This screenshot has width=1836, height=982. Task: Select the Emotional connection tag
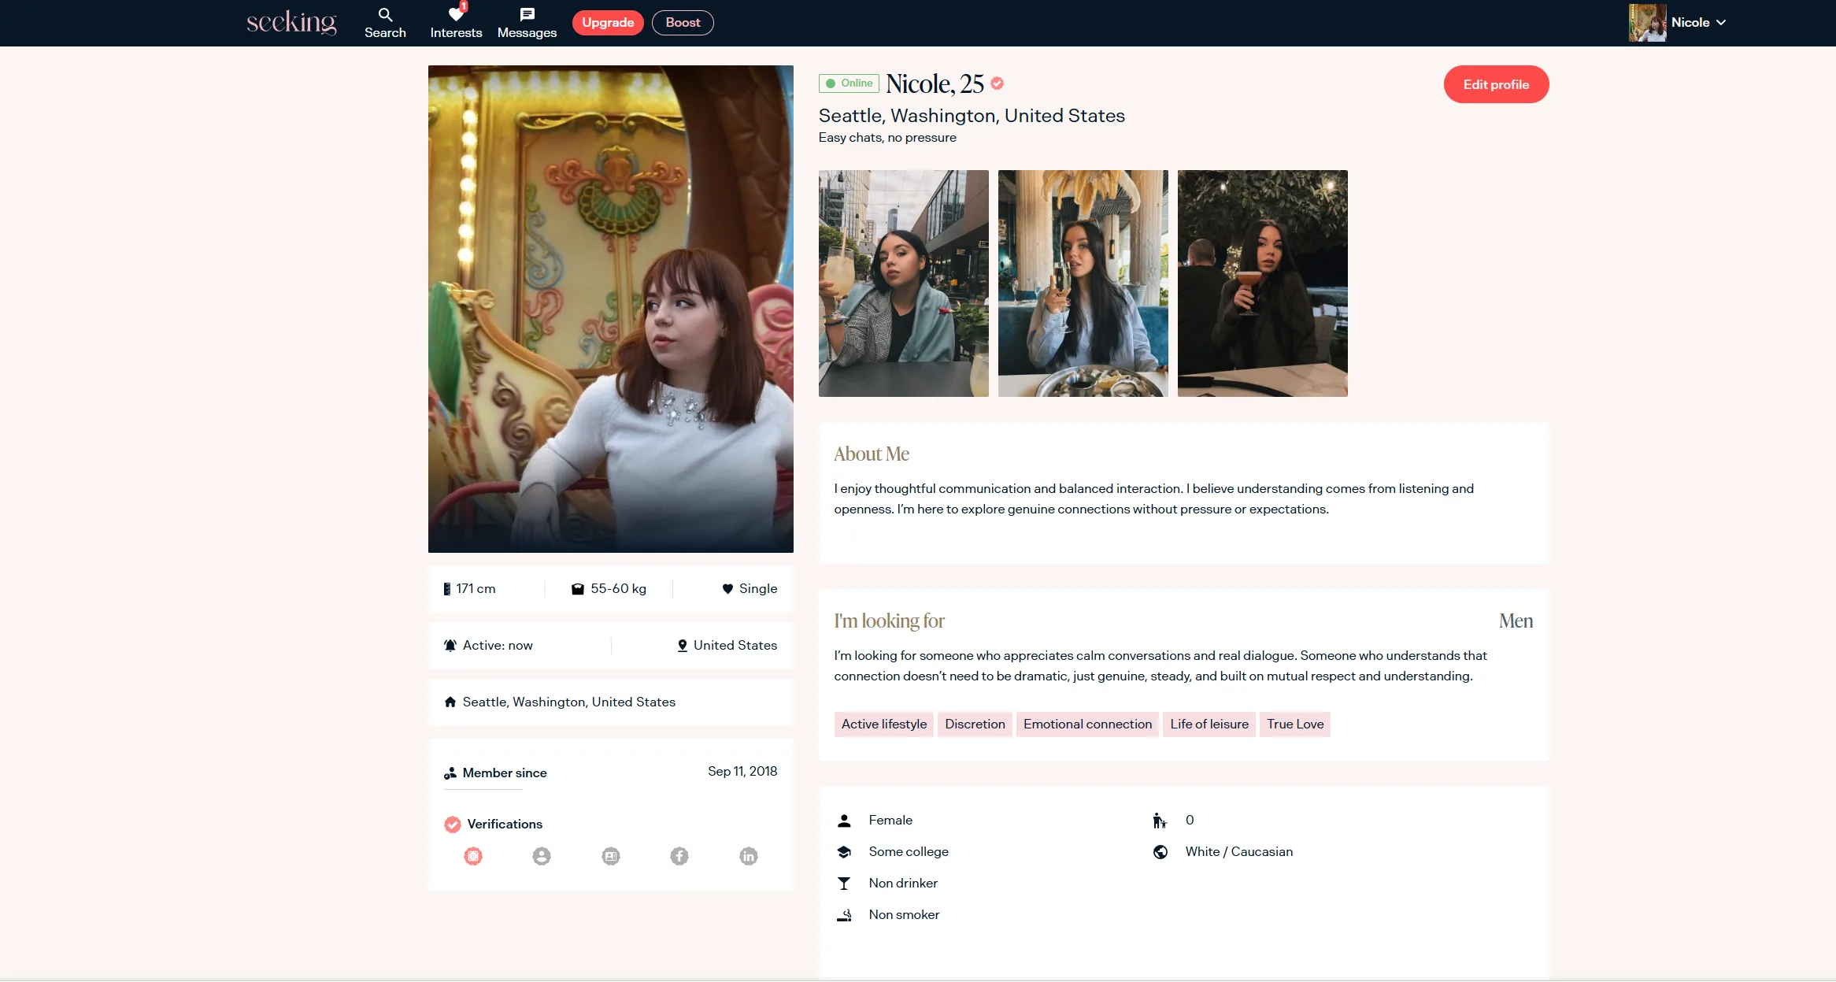pos(1087,724)
